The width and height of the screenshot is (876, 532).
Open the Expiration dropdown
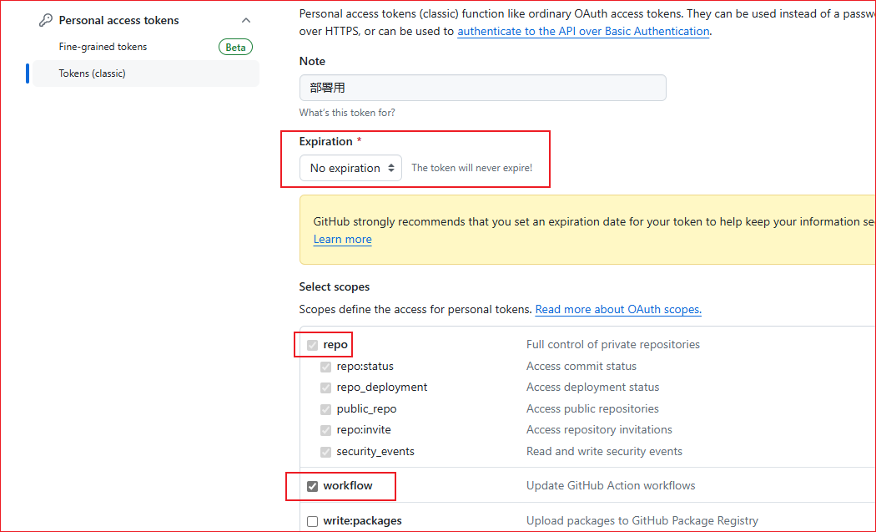(x=350, y=168)
